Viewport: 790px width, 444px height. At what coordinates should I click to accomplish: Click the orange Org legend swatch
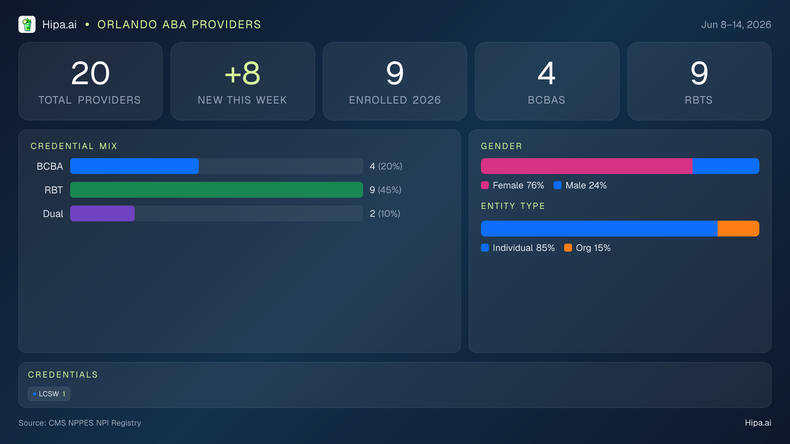tap(568, 248)
